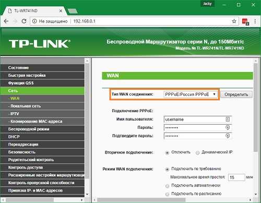Open Расширенные настройки маршрутизации item
The image size is (261, 203).
42,175
